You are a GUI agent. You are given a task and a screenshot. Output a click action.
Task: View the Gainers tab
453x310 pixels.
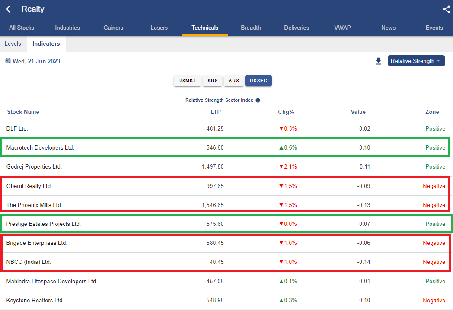pos(113,28)
